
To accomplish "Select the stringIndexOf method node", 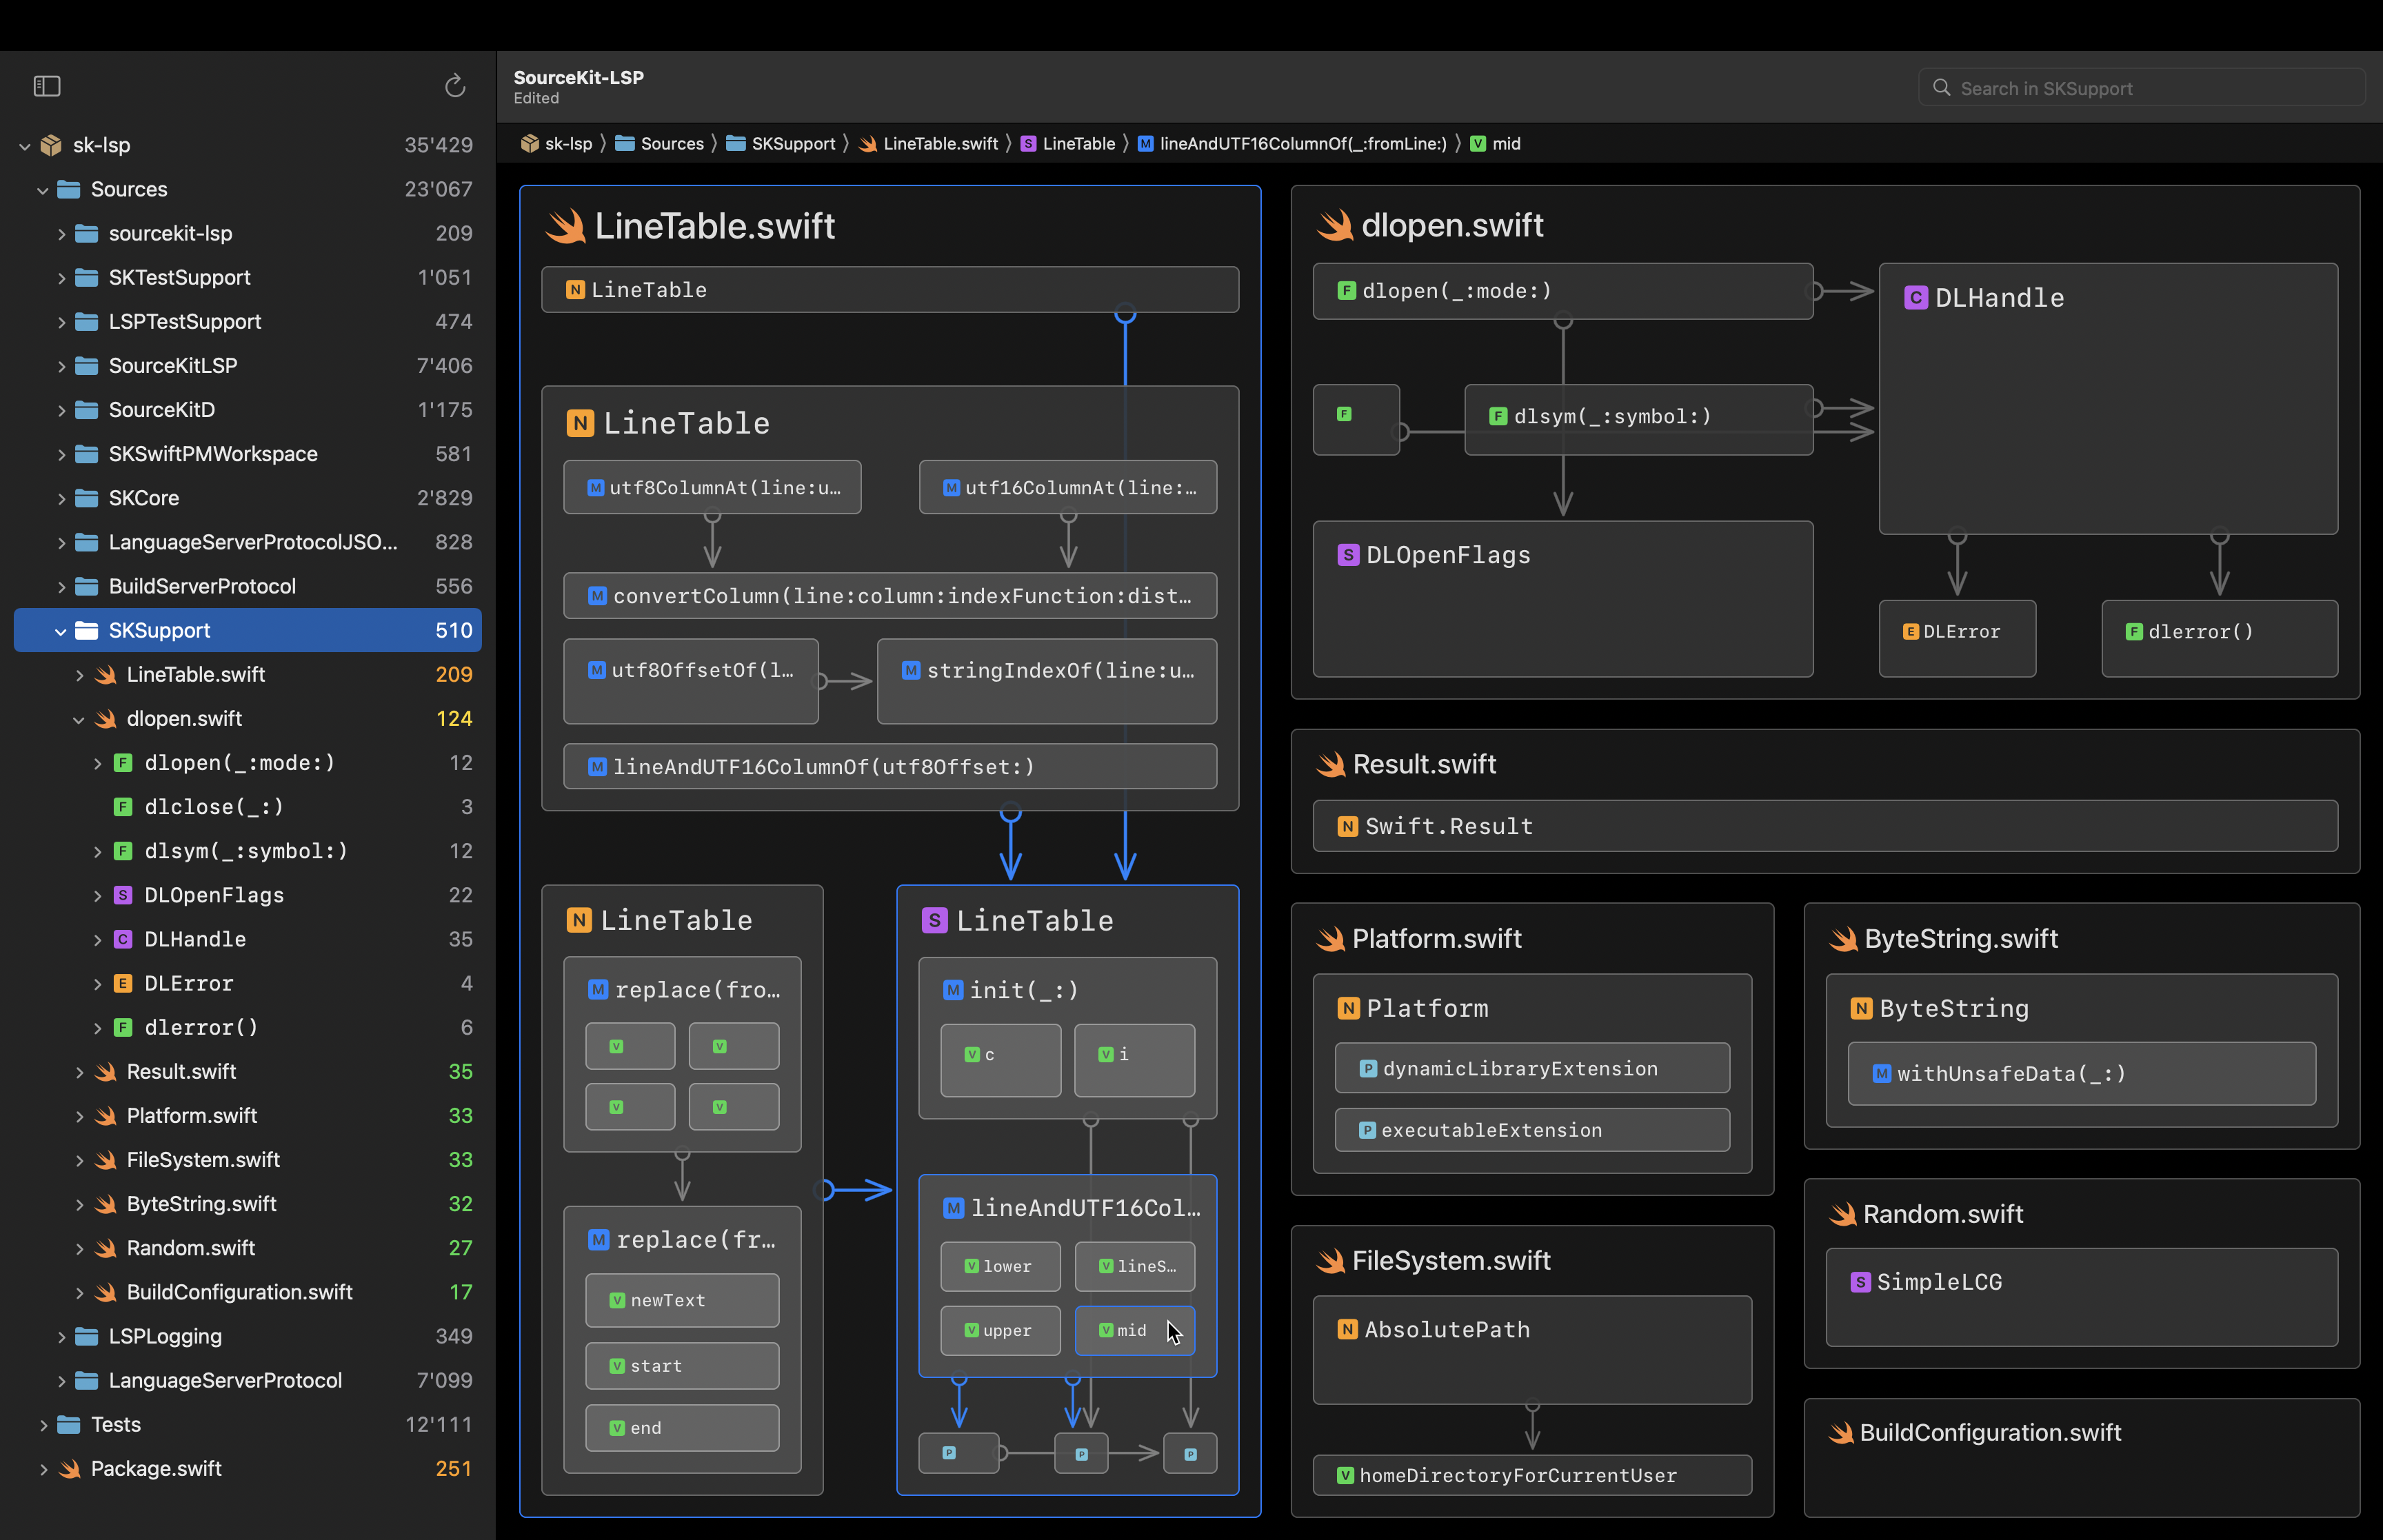I will [1047, 681].
